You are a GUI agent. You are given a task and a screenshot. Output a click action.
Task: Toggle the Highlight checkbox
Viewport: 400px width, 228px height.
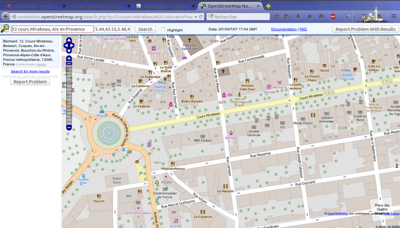click(x=163, y=29)
